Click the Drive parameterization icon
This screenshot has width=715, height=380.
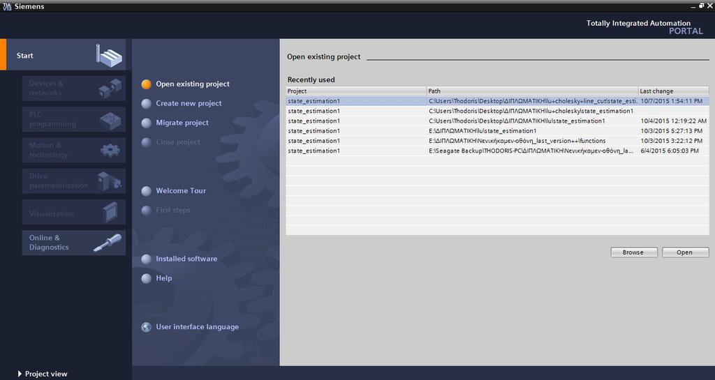click(110, 181)
